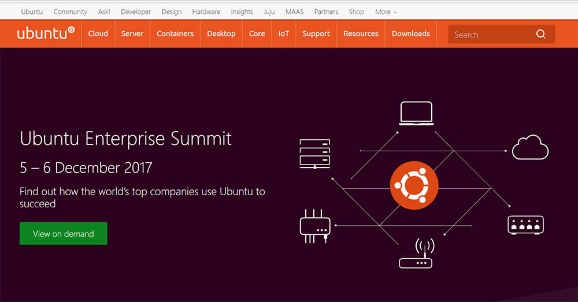Open the IoT menu item
Viewport: 578px width, 302px height.
tap(284, 33)
